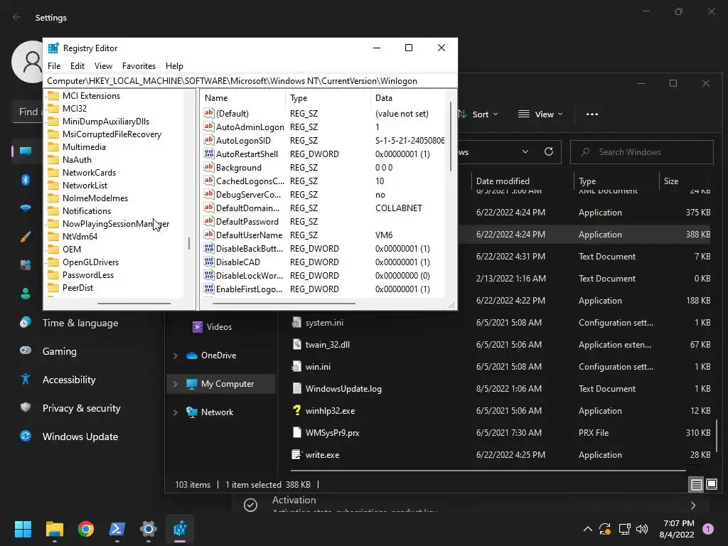Select the MCI Extensions registry key
This screenshot has height=546, width=728.
[x=91, y=96]
